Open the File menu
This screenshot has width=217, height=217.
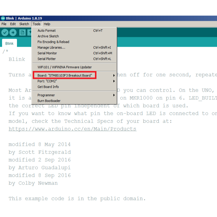click(4, 24)
